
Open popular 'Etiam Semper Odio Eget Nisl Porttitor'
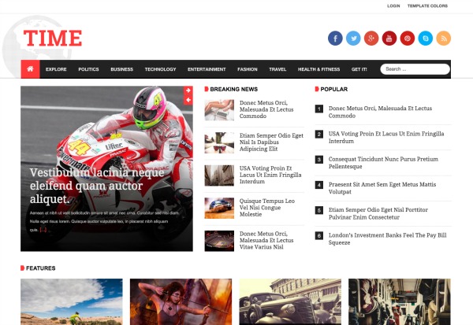378,213
